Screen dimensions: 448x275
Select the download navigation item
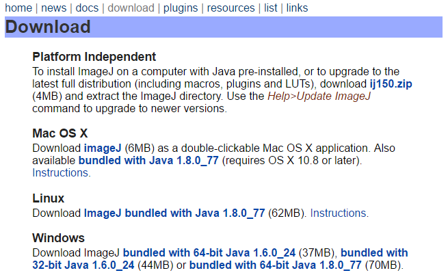131,8
